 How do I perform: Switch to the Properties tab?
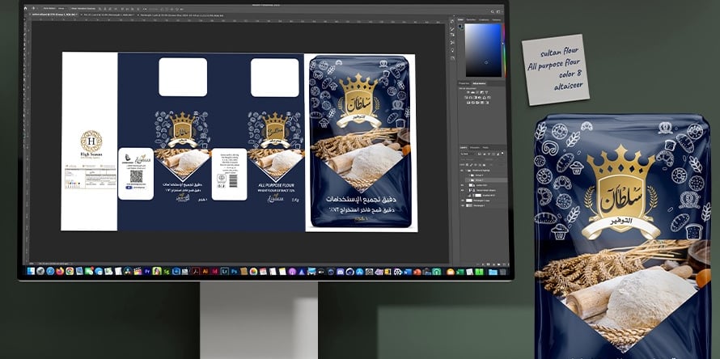[464, 83]
